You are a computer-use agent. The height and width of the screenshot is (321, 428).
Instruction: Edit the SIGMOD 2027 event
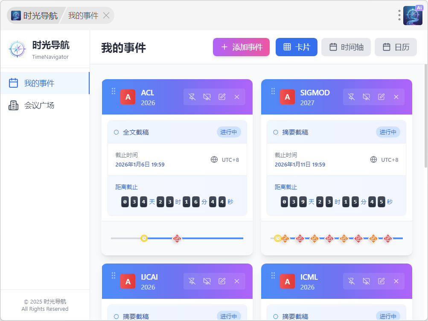(381, 97)
